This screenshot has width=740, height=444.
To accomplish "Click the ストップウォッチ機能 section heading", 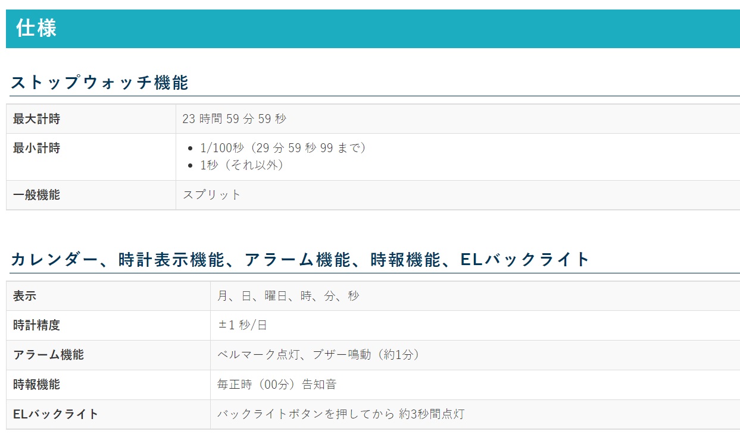I will tap(99, 83).
